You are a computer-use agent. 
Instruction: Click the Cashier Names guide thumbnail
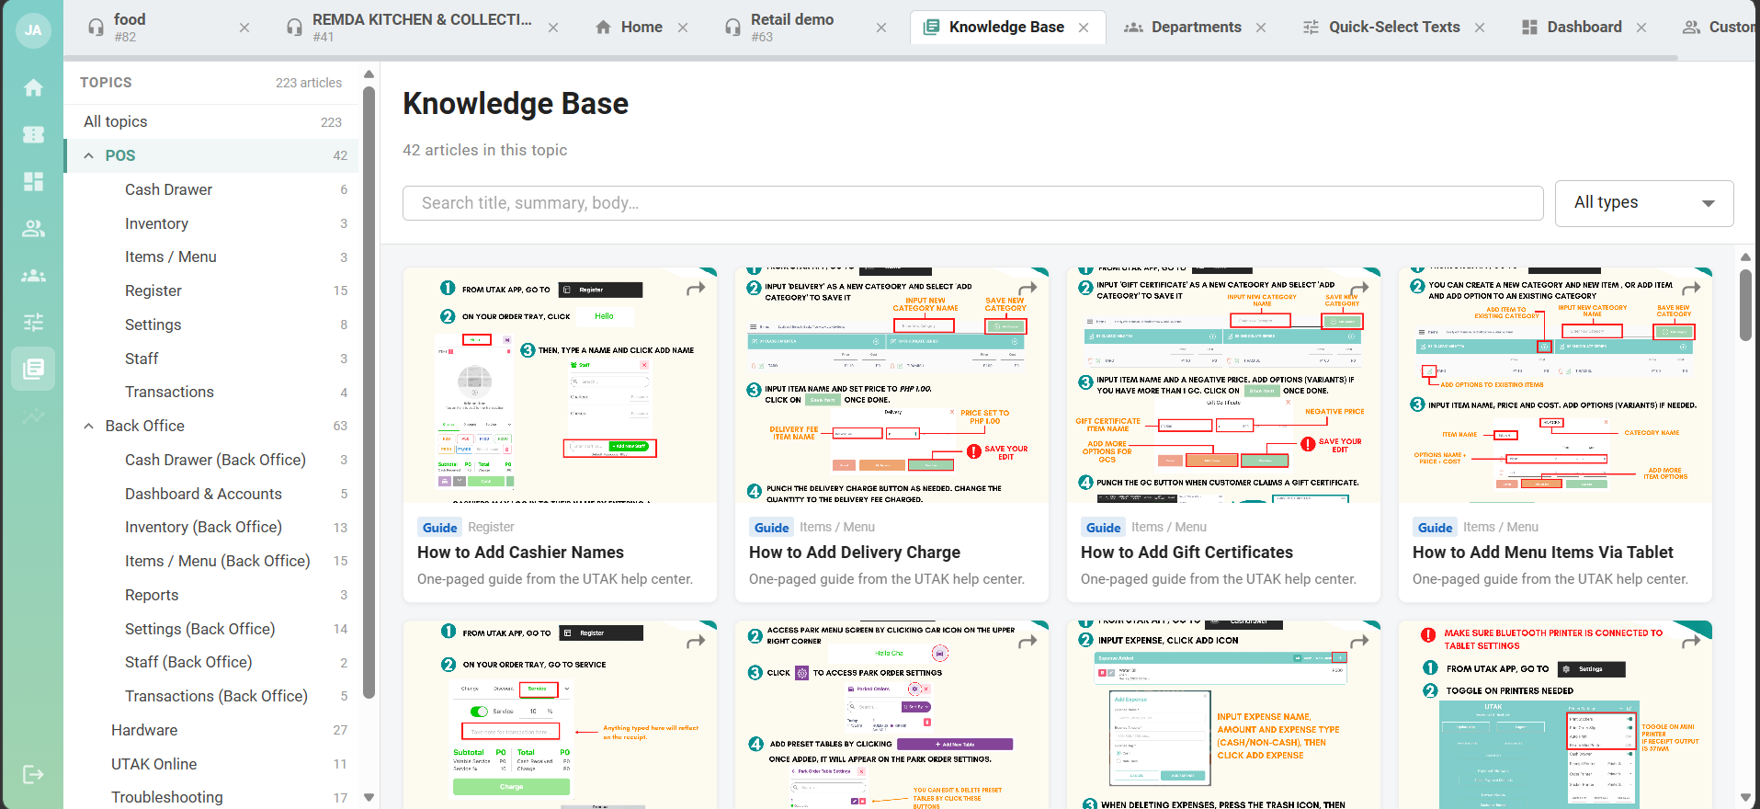click(x=560, y=385)
